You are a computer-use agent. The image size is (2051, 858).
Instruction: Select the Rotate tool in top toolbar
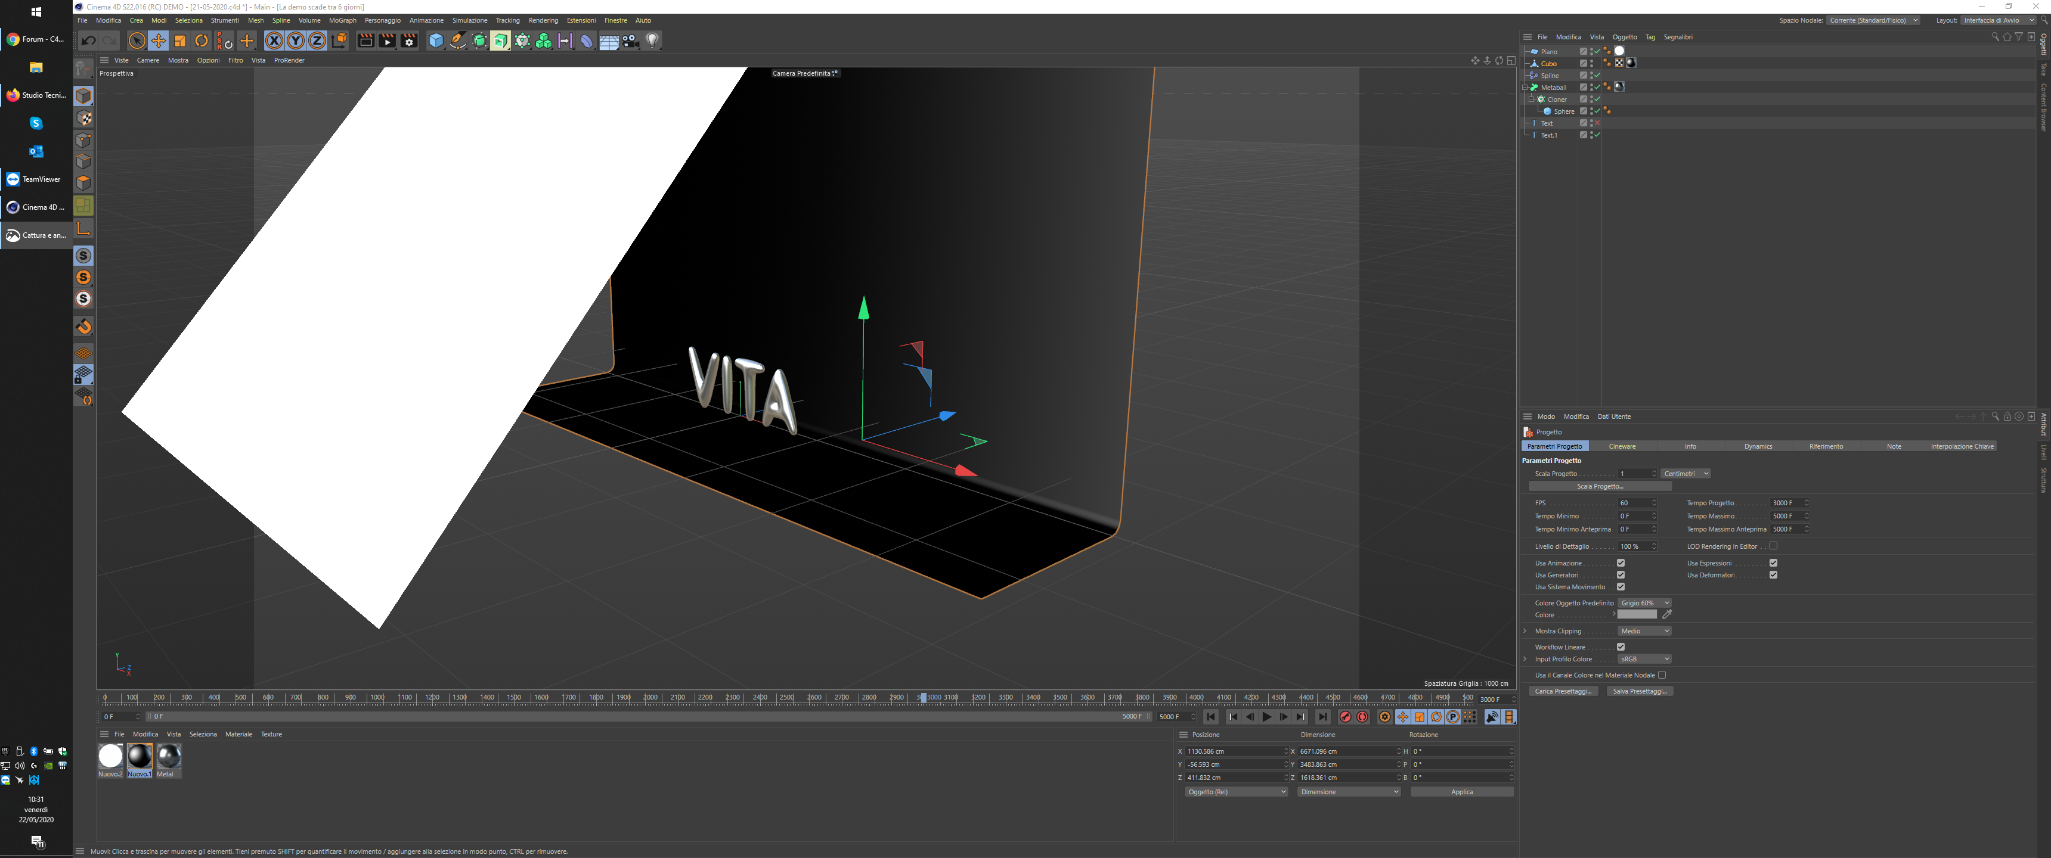pyautogui.click(x=202, y=41)
